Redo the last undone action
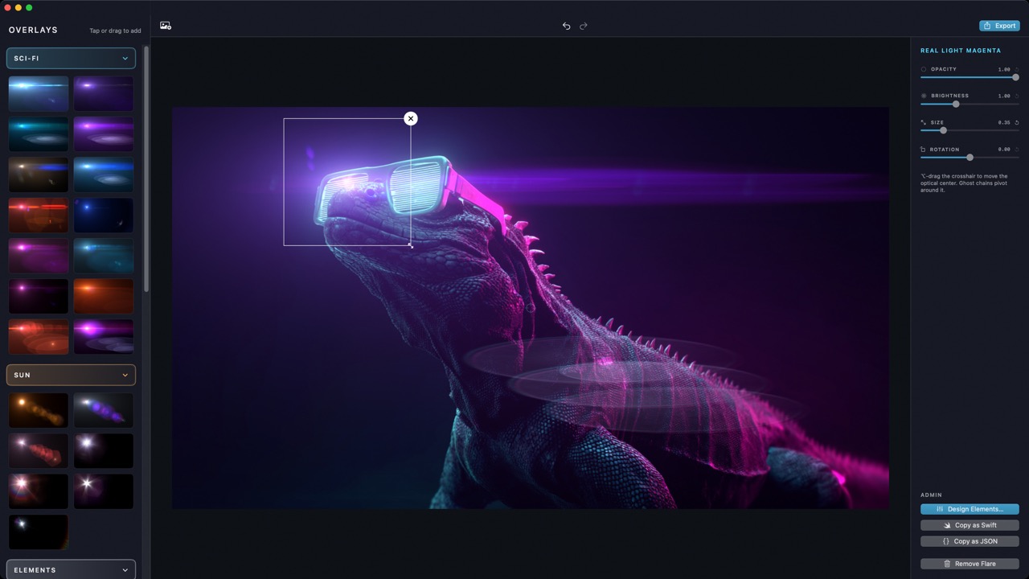 [x=584, y=26]
